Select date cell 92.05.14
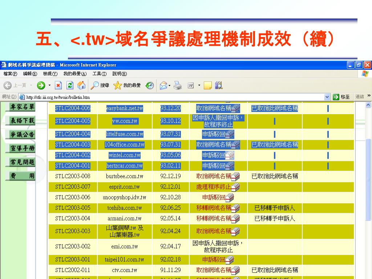This screenshot has width=372, height=279. pos(170,218)
